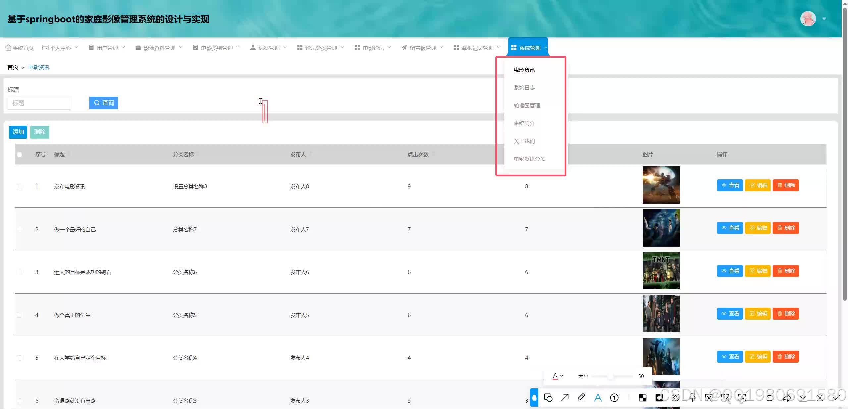Select the pen drawing tool
The image size is (848, 409).
click(x=581, y=398)
